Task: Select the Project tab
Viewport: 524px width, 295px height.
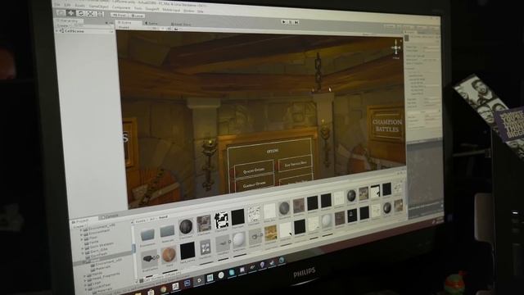Action: [x=82, y=221]
